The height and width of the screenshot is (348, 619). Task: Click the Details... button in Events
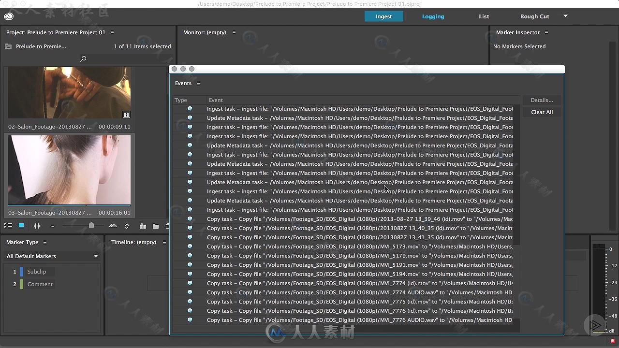click(x=542, y=100)
